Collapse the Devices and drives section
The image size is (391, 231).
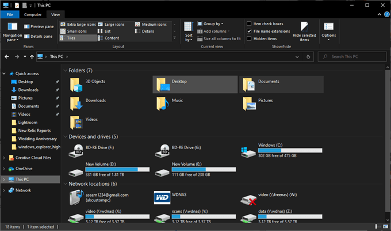pos(64,136)
